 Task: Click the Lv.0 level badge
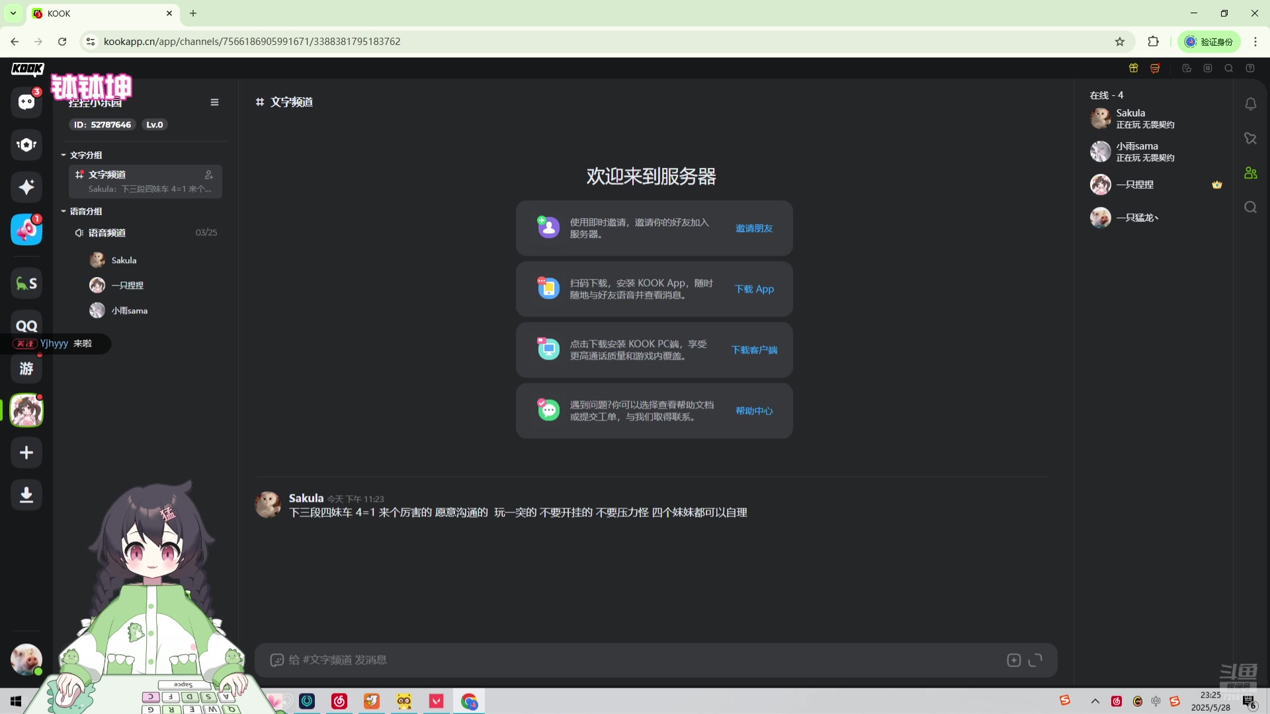tap(155, 124)
